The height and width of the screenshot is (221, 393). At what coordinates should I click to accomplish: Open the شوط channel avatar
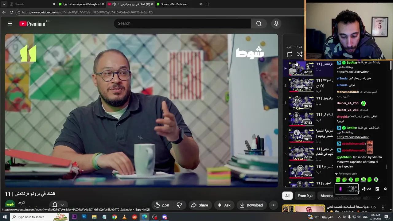pos(10,204)
